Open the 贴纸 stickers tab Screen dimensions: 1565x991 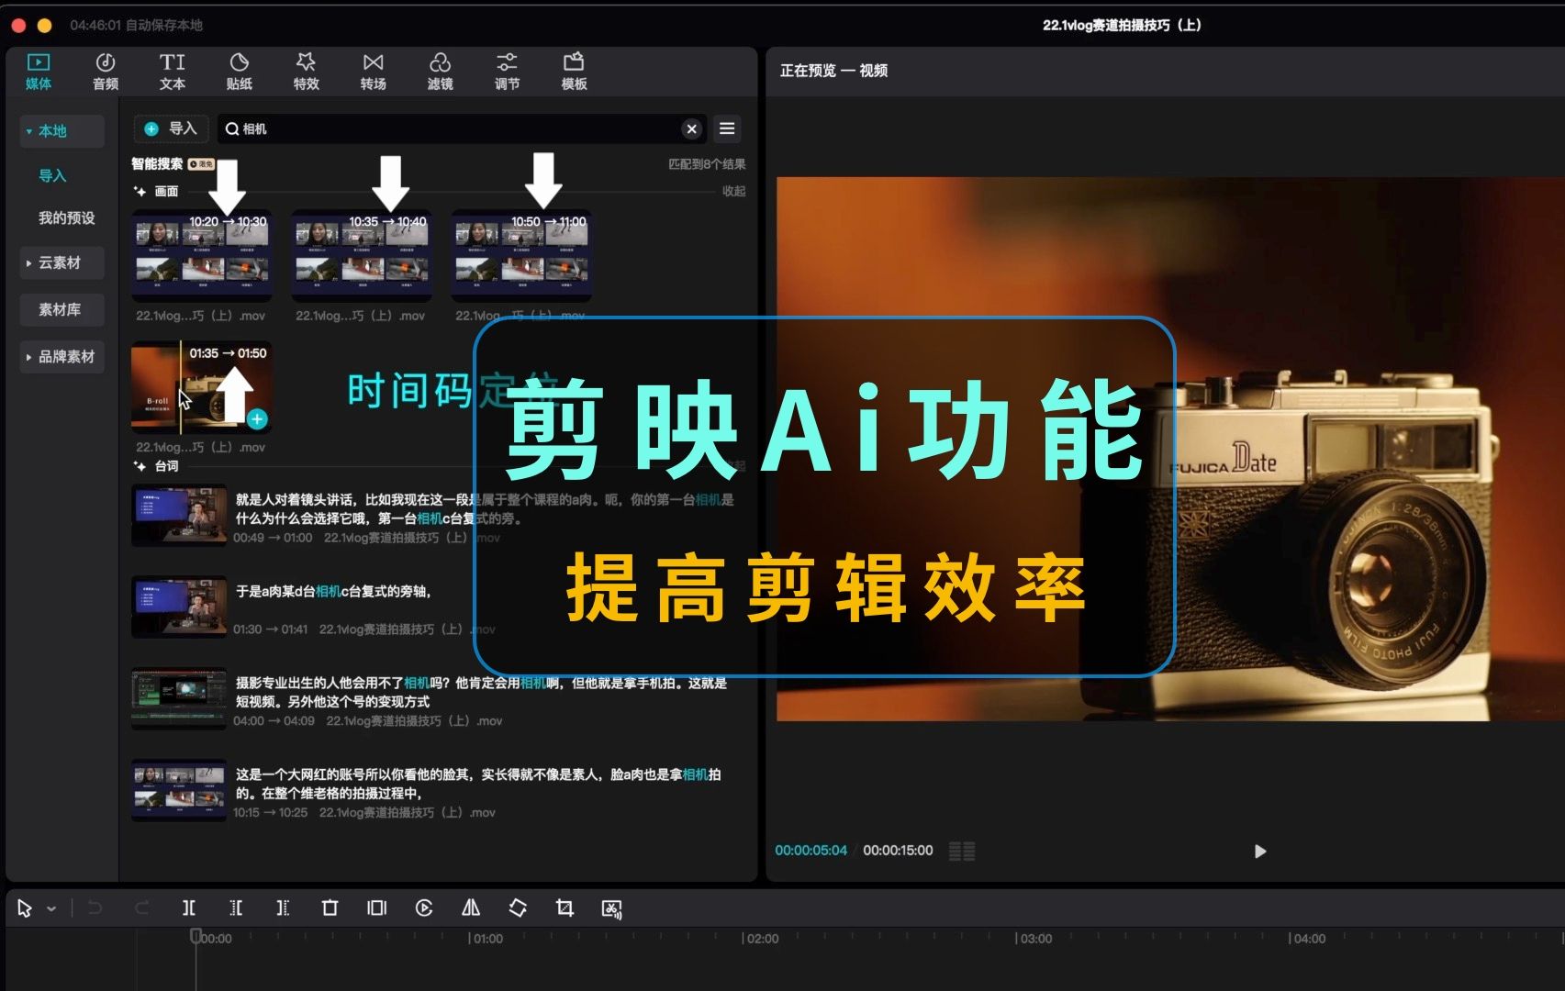pyautogui.click(x=240, y=72)
